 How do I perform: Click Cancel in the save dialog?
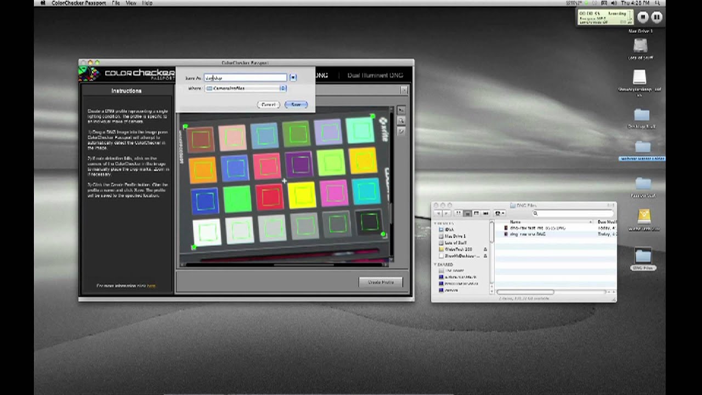[x=268, y=104]
